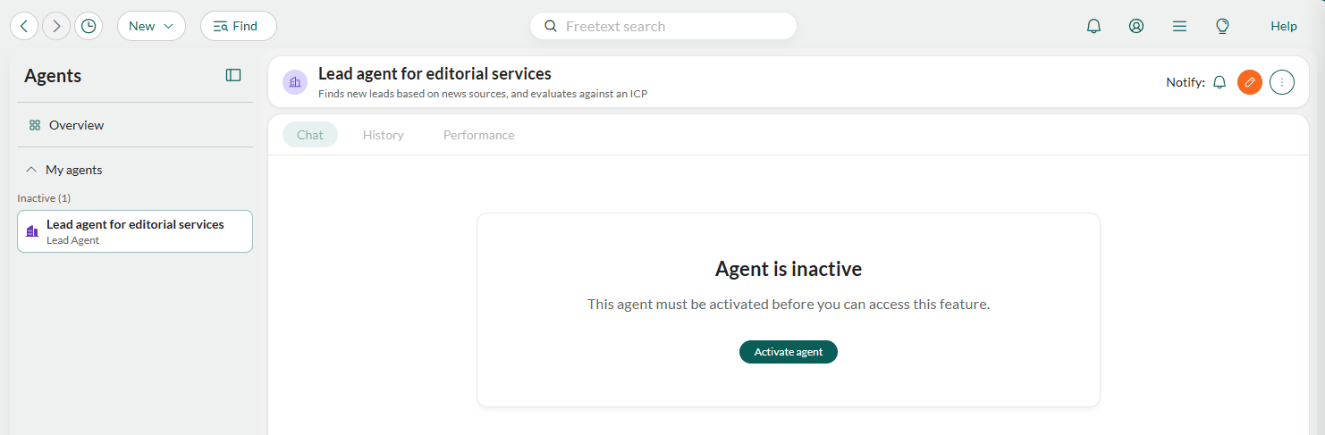
Task: Click the Find button
Action: (x=239, y=26)
